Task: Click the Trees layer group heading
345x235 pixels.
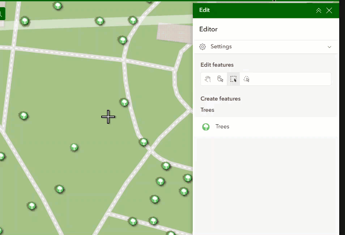Action: (x=207, y=110)
